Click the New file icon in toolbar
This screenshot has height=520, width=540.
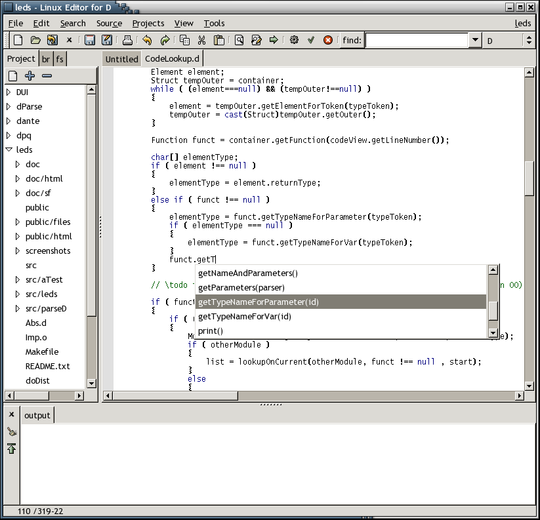[18, 40]
